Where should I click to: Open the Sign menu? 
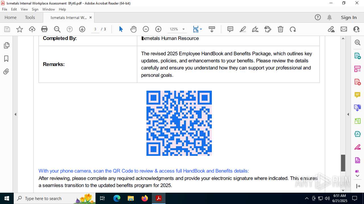(x=35, y=9)
